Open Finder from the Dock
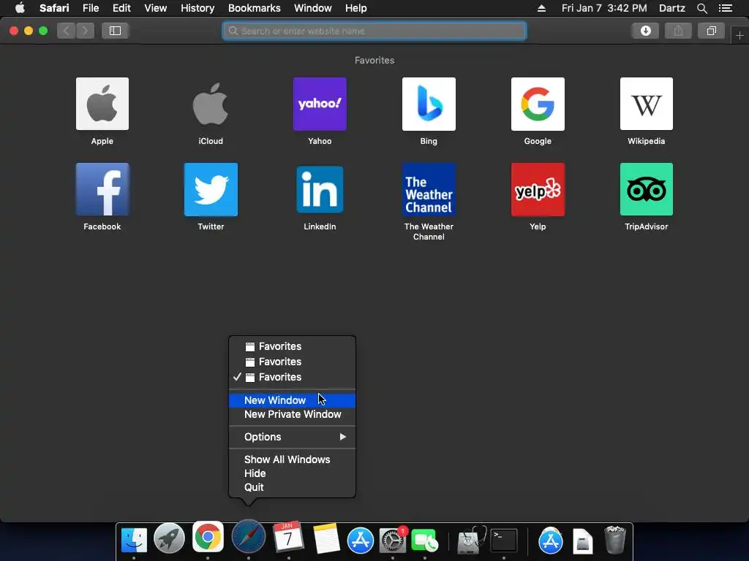The image size is (749, 561). click(134, 540)
